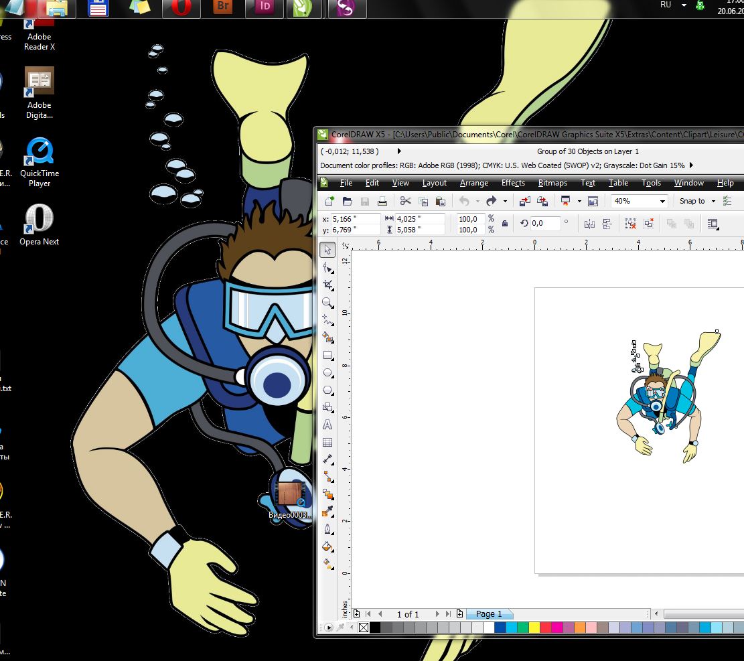The width and height of the screenshot is (744, 661).
Task: Select the Pick tool in the toolbox
Action: click(327, 250)
